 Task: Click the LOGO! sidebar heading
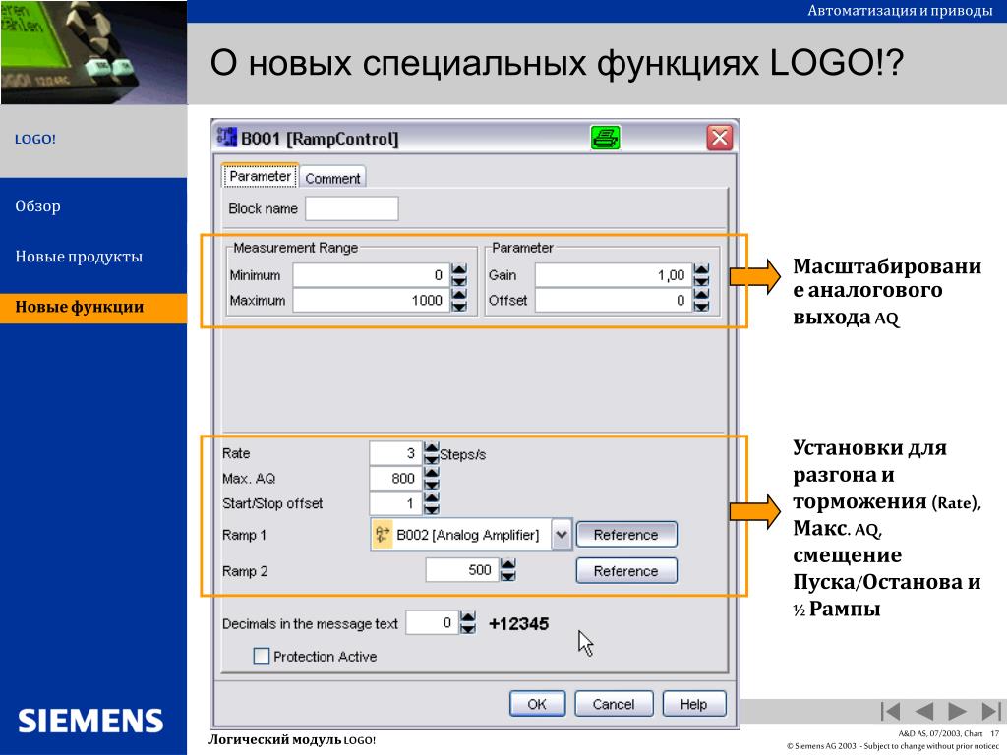coord(35,139)
